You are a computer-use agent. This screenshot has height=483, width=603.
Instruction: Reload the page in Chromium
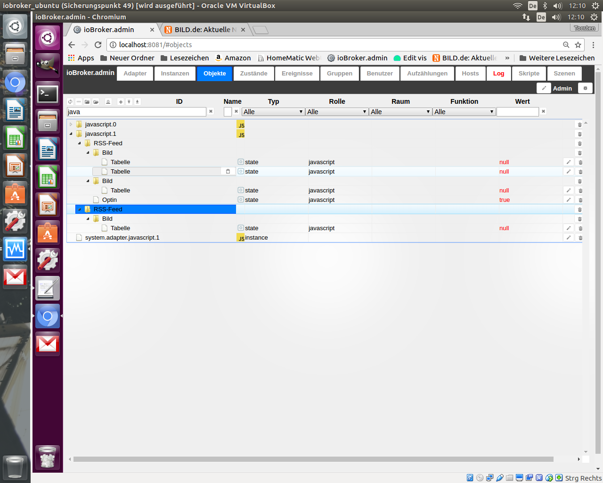coord(98,45)
